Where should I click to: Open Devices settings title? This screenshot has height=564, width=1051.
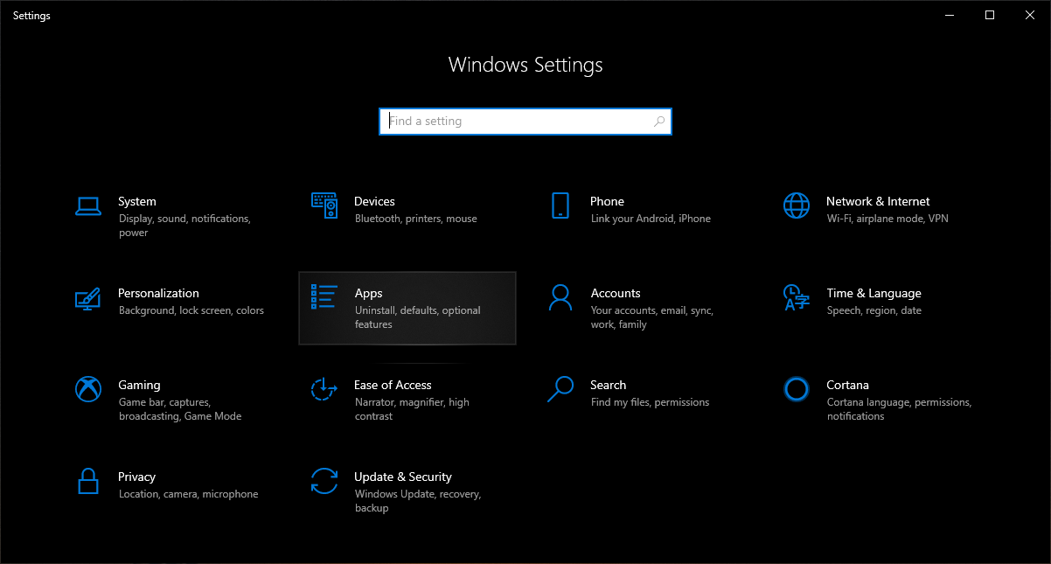point(374,201)
